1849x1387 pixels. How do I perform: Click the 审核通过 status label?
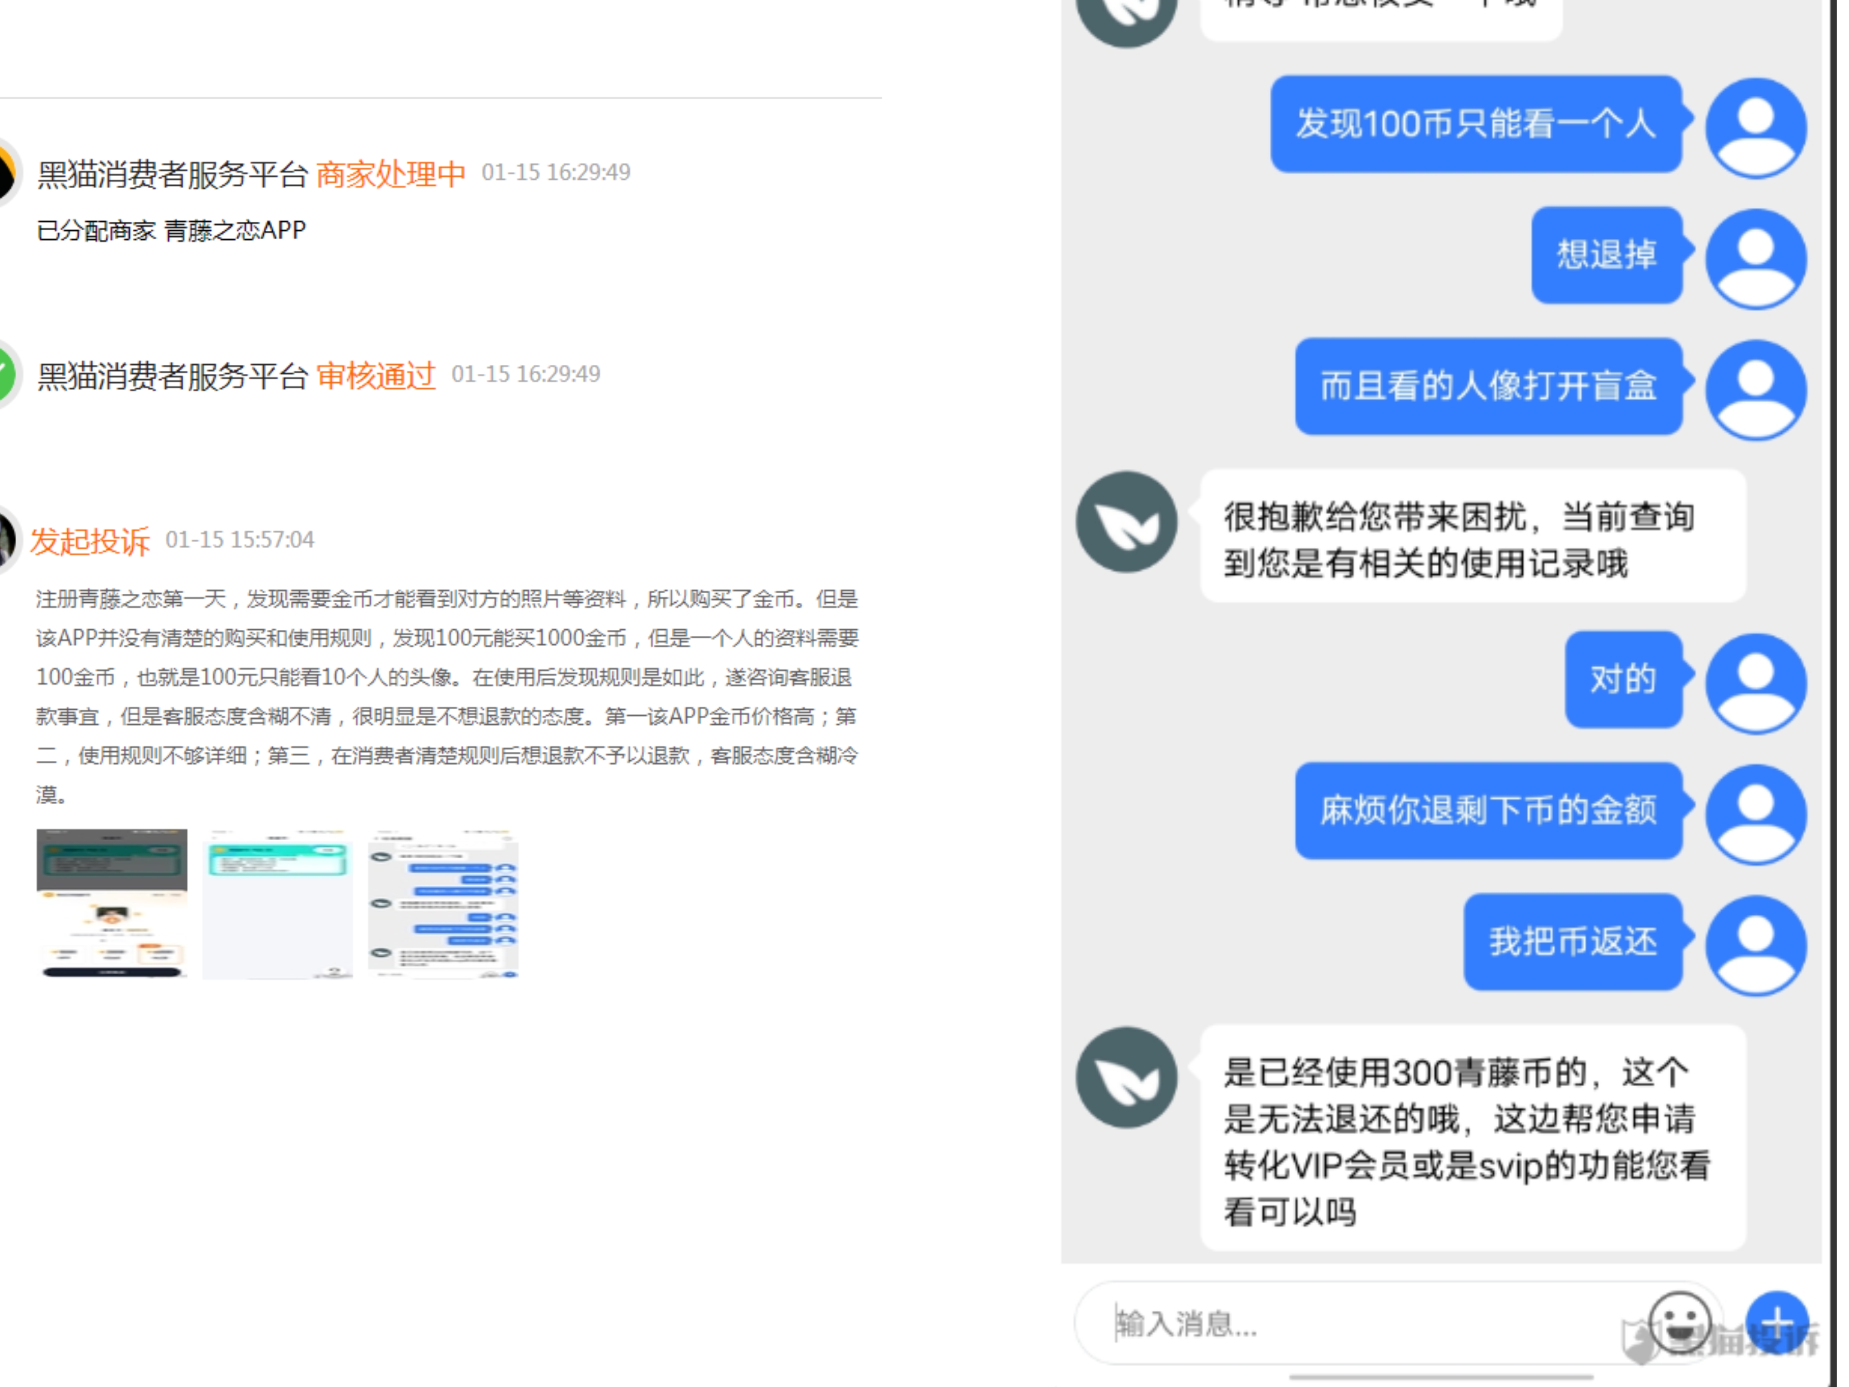pos(375,375)
